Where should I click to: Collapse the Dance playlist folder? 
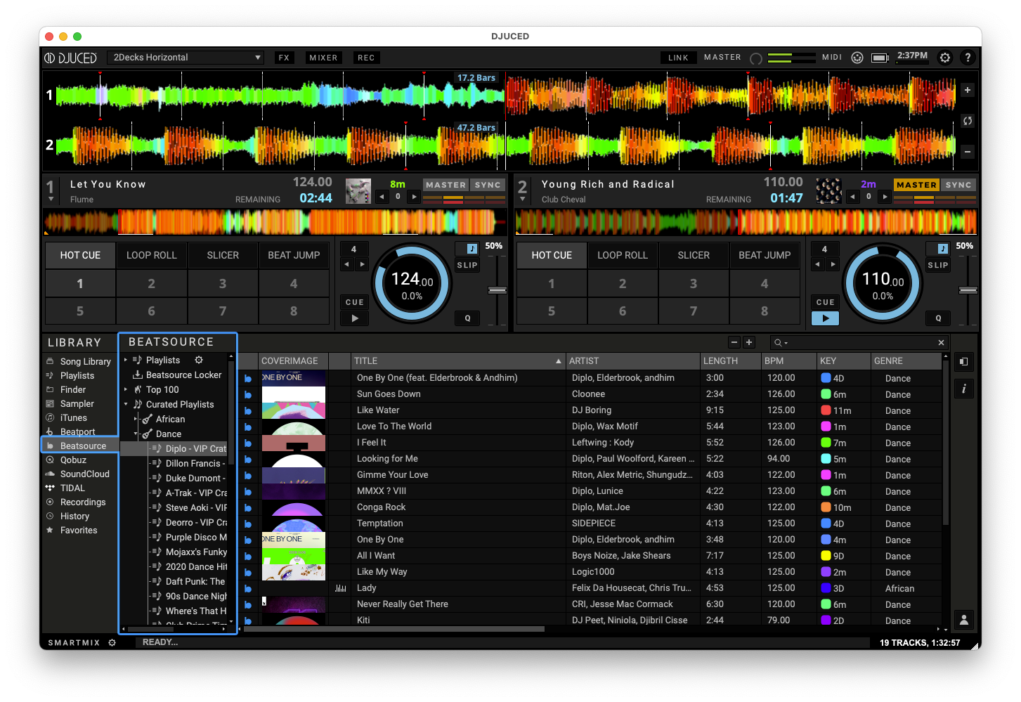(136, 434)
